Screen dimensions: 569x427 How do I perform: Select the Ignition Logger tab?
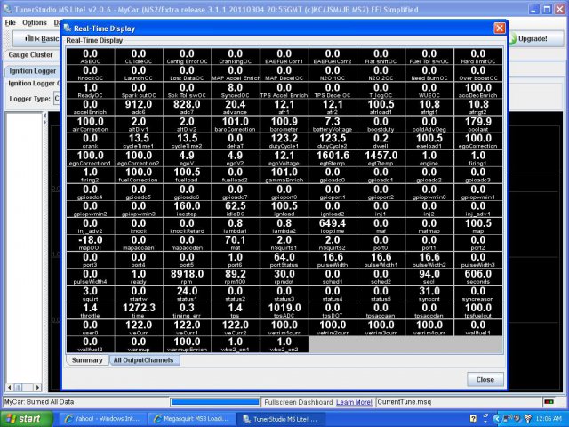[x=32, y=69]
